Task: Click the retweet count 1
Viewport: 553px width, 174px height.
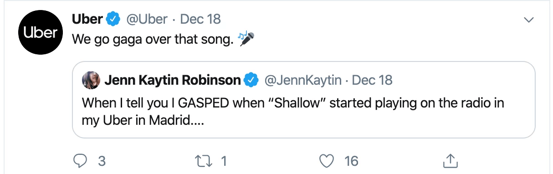Action: (224, 161)
